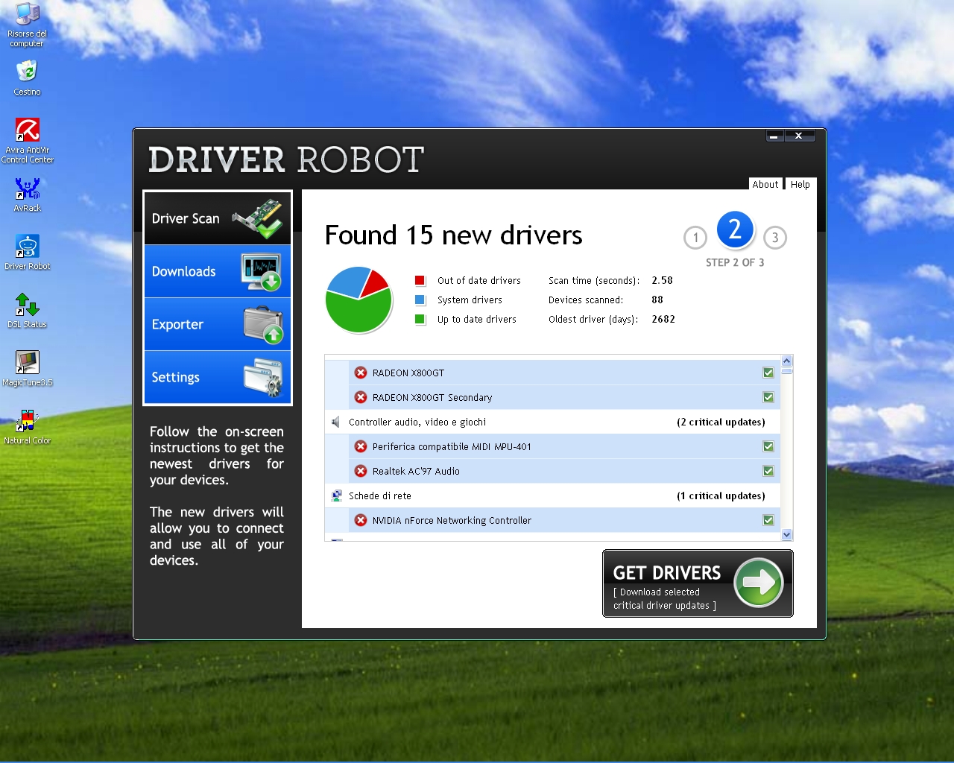Go to step 3 circle

click(x=775, y=238)
